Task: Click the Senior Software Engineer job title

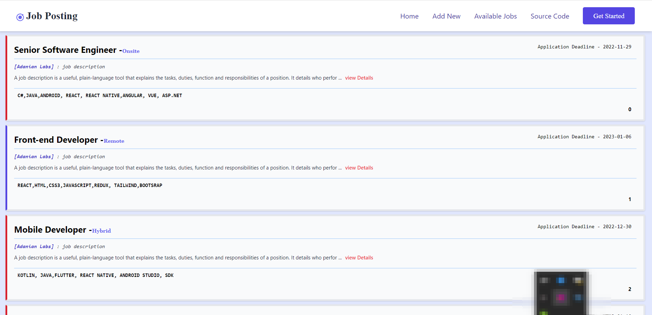Action: [x=65, y=50]
